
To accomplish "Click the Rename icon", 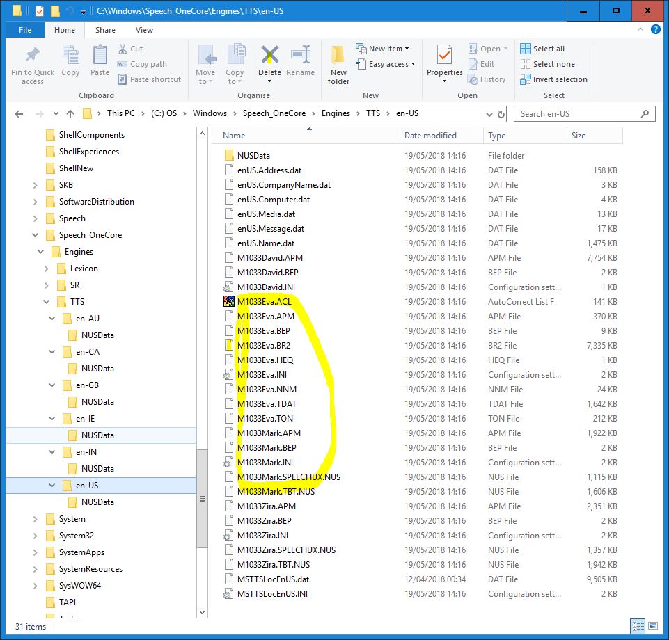I will [300, 54].
